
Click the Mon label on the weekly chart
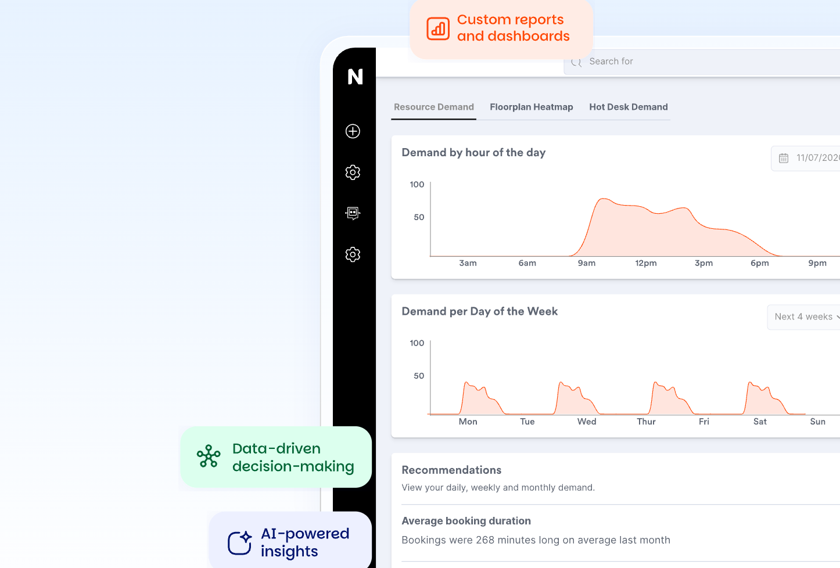(x=468, y=422)
